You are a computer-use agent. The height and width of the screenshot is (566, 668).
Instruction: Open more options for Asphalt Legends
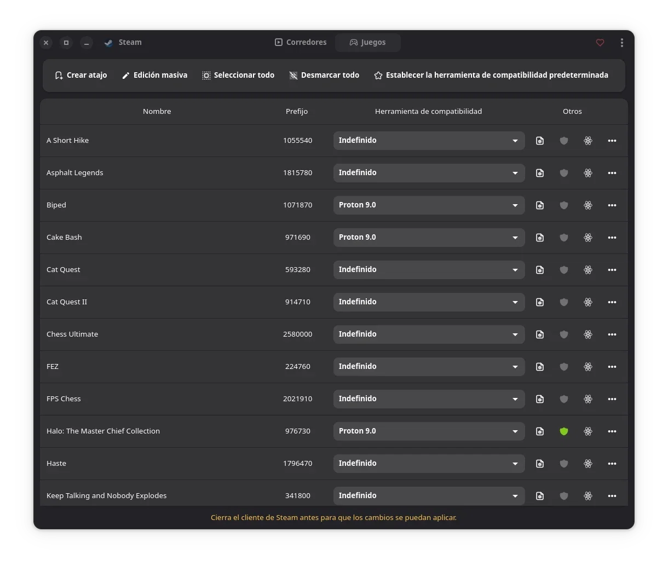[612, 173]
